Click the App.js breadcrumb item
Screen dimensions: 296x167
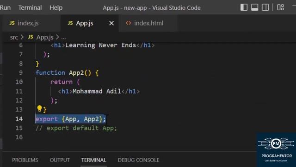45,37
